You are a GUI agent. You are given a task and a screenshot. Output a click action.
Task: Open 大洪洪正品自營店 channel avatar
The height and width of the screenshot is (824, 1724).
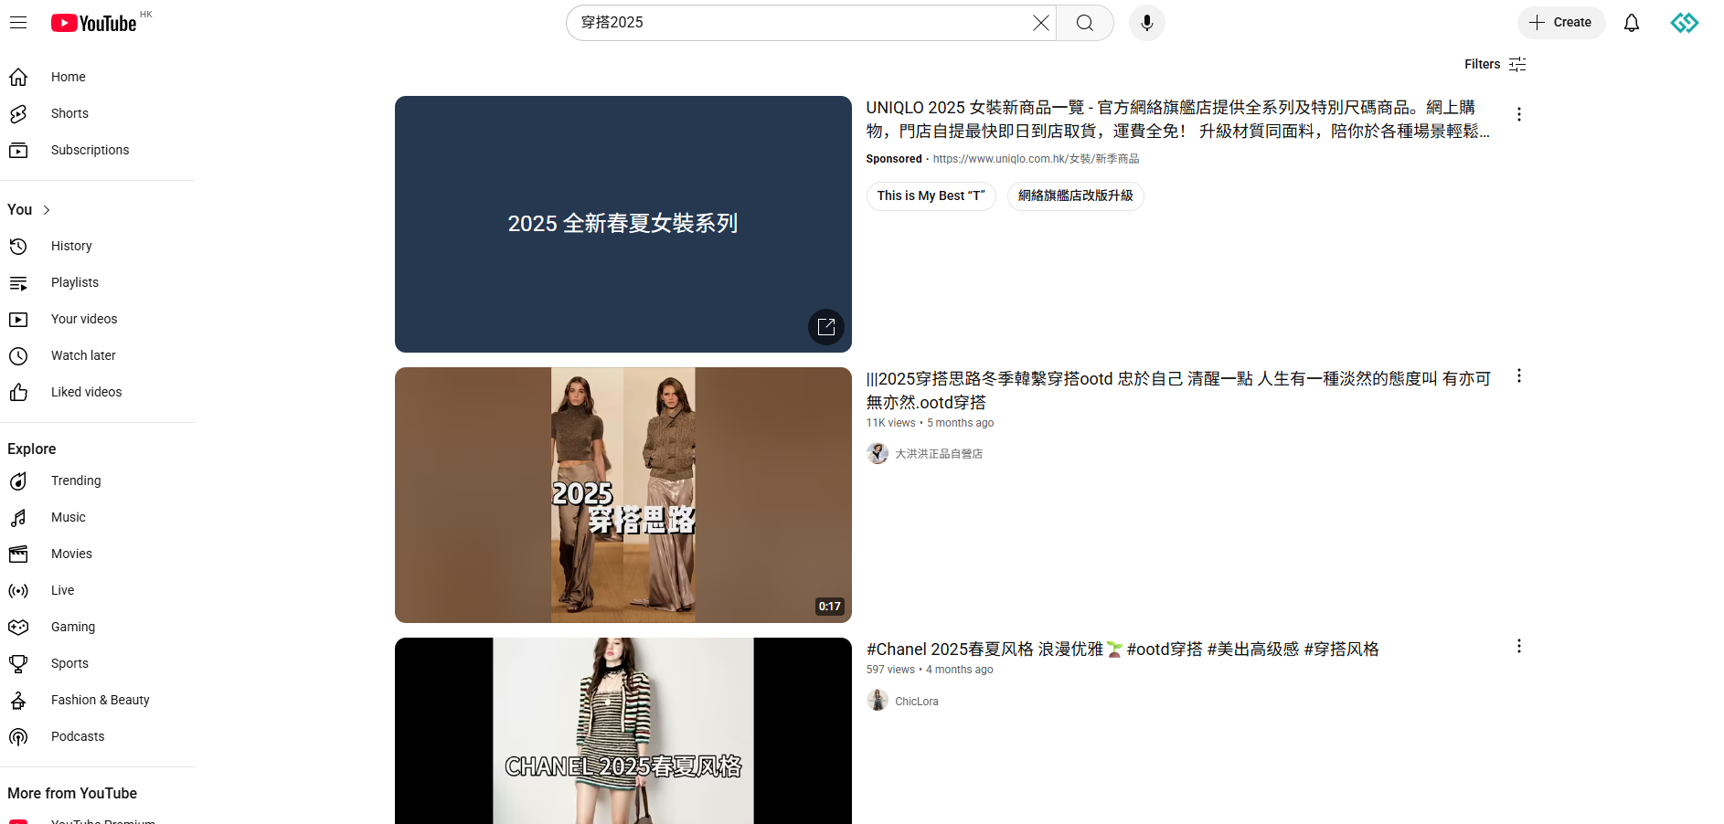click(878, 453)
